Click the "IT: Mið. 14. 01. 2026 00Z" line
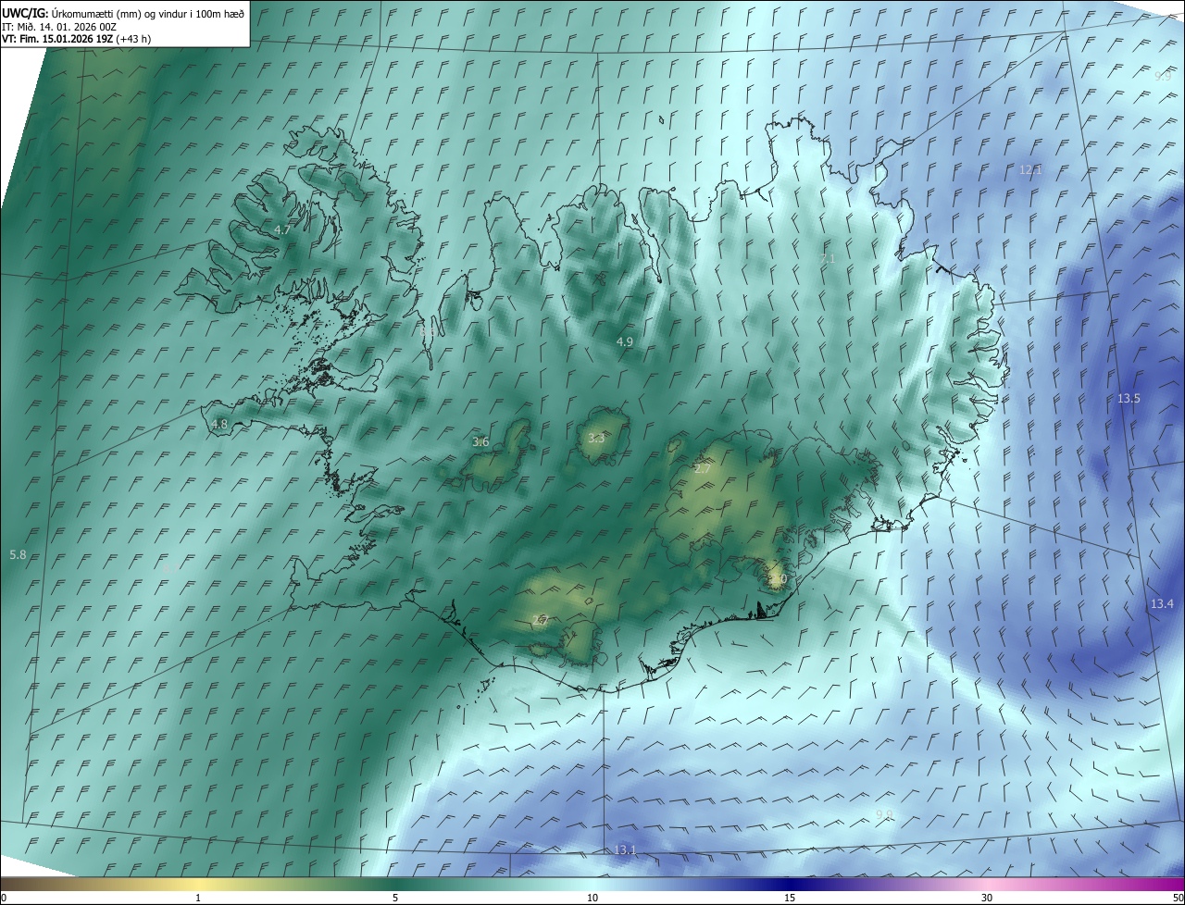This screenshot has height=905, width=1185. pos(58,26)
